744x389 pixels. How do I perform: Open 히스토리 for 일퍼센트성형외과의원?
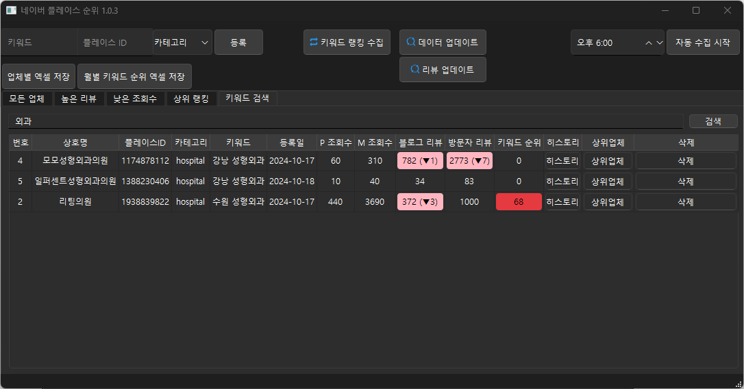coord(562,181)
